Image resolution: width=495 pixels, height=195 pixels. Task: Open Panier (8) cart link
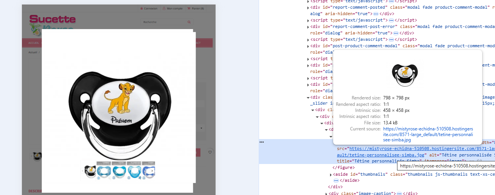pos(198,8)
